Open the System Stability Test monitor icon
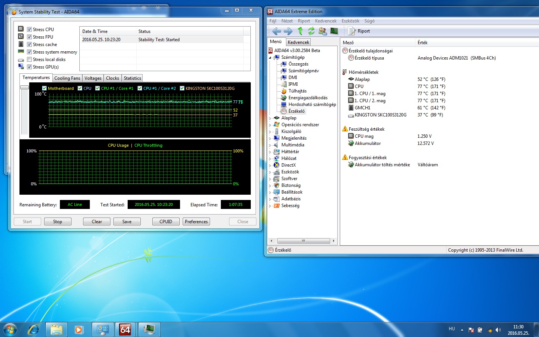The image size is (539, 337). point(334,31)
